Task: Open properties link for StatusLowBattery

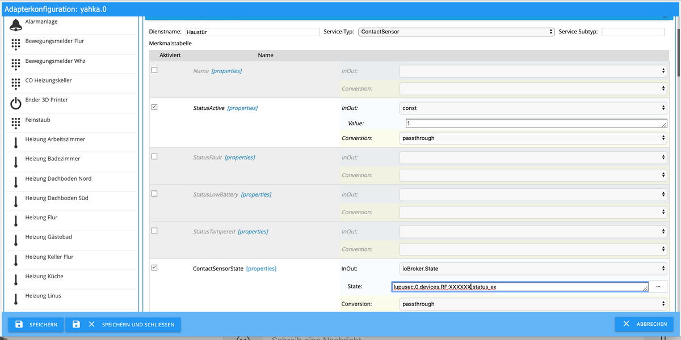Action: (x=256, y=194)
